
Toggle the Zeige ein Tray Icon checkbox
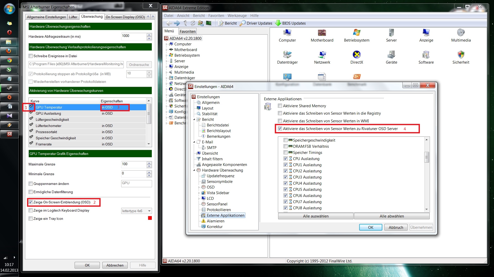31,219
